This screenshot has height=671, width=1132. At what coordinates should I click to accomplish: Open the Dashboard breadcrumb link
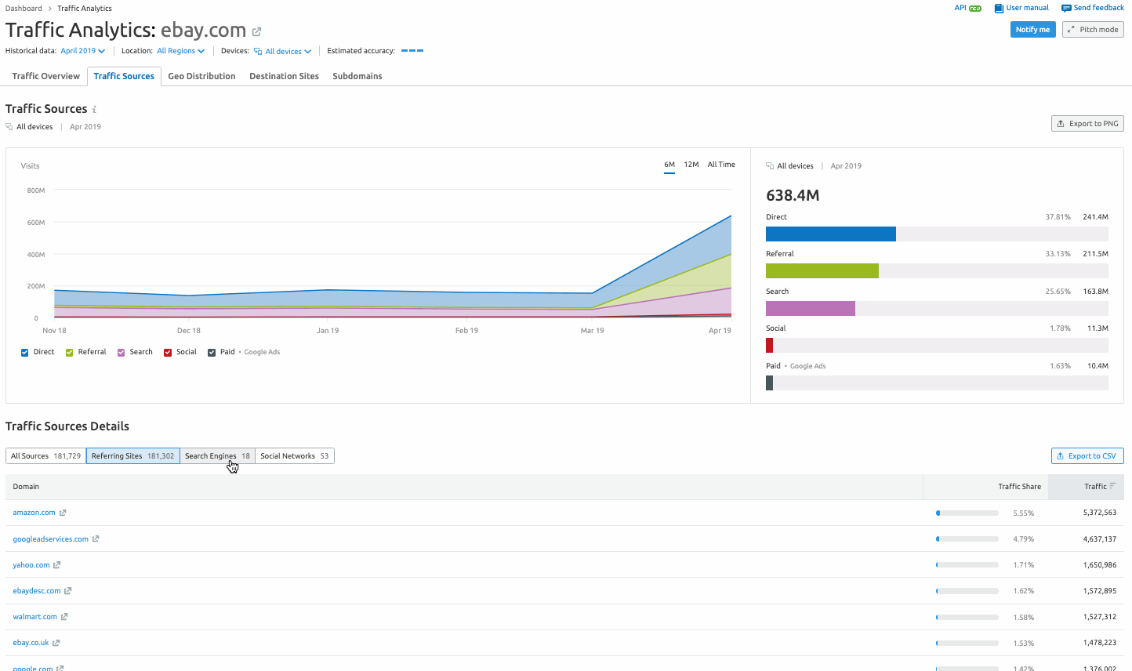point(24,9)
